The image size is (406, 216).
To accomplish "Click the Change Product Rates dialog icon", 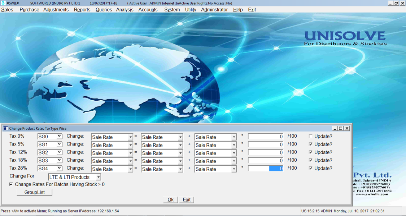I will pyautogui.click(x=5, y=128).
